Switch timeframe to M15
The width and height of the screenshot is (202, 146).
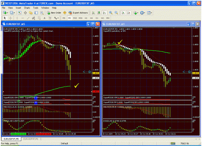coord(75,18)
